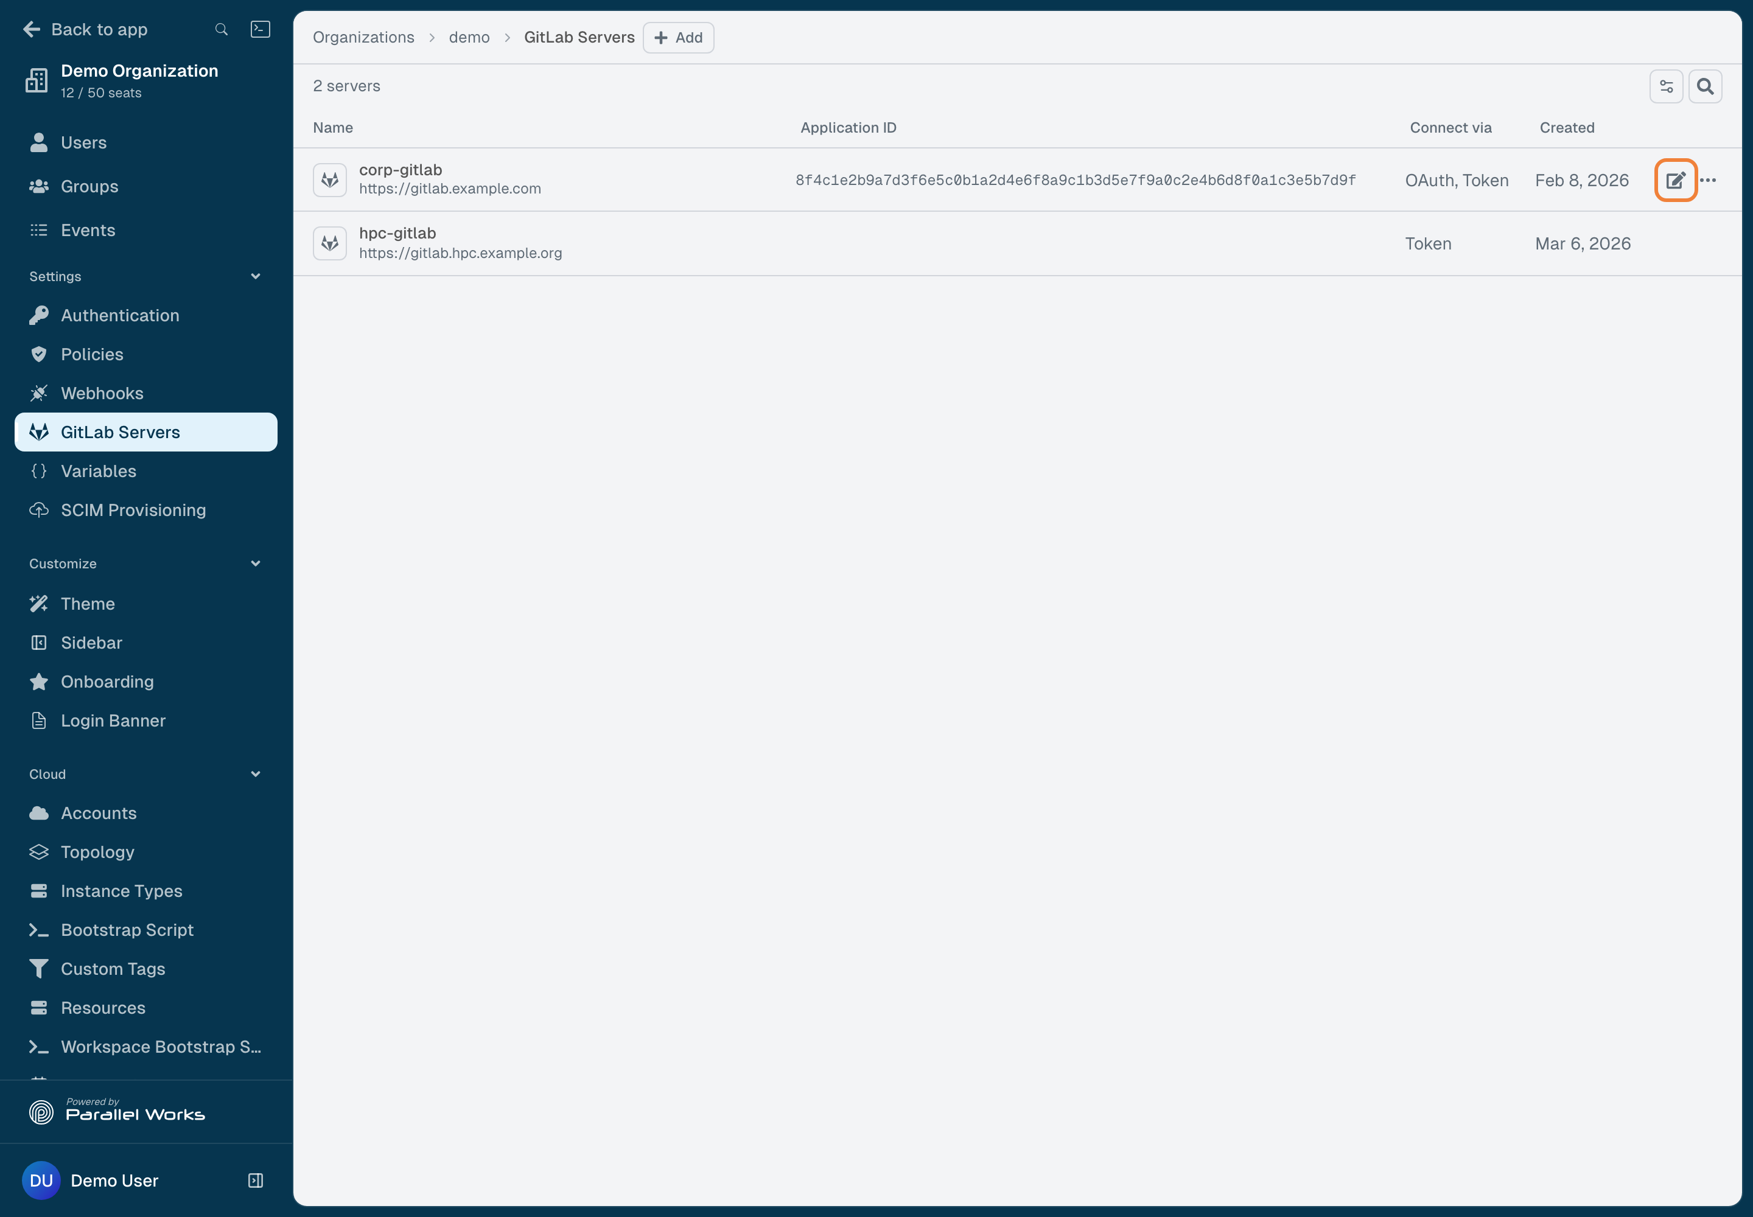Click the Feb 8, 2026 date
The width and height of the screenshot is (1753, 1217).
(x=1581, y=180)
